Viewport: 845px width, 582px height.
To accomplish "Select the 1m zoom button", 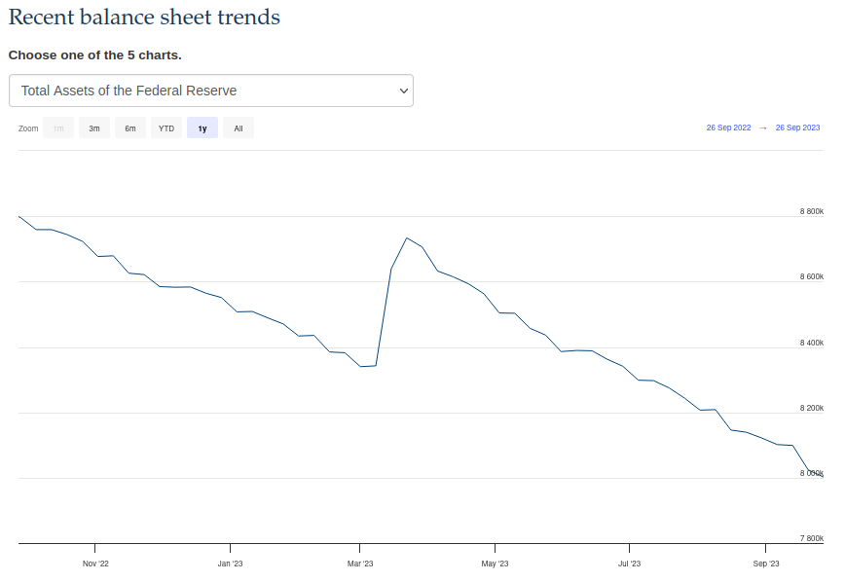I will coord(58,128).
